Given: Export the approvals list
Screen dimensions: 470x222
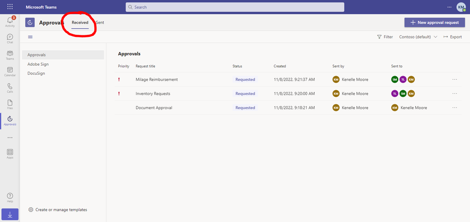Looking at the screenshot, I should [x=453, y=37].
